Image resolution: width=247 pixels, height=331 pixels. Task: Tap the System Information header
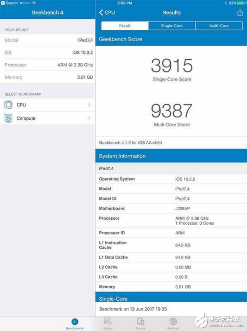[171, 156]
